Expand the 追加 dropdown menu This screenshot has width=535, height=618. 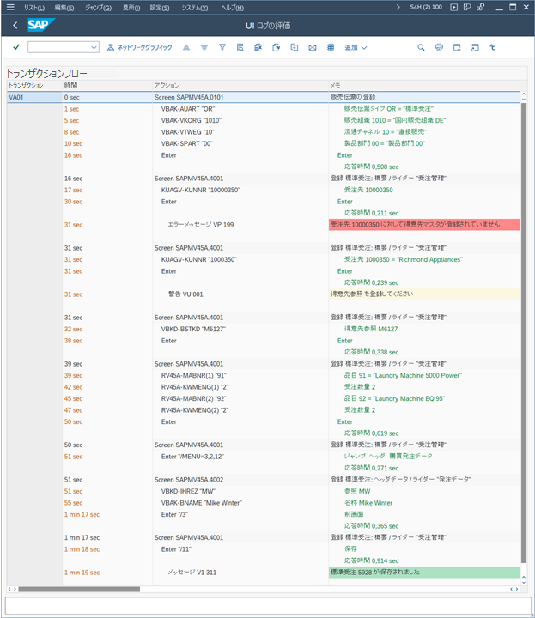[355, 47]
